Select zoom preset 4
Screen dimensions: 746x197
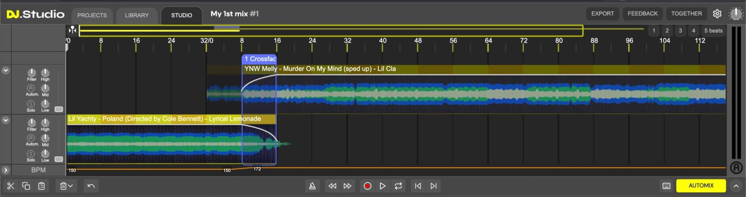pos(693,30)
